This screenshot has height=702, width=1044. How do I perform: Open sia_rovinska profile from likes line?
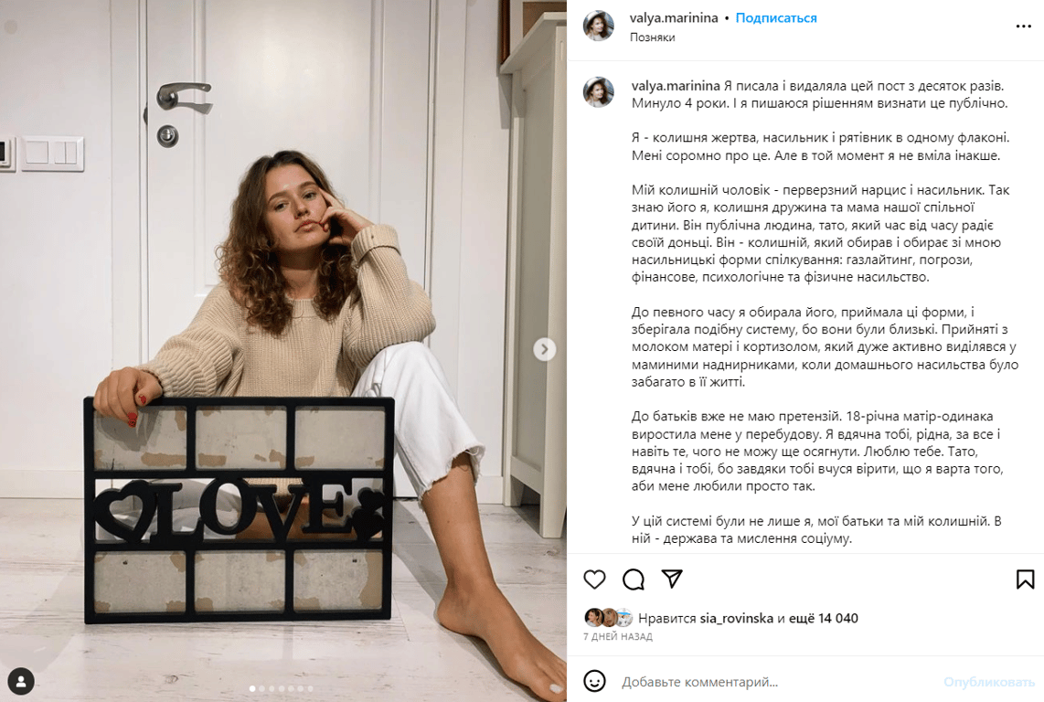click(737, 618)
